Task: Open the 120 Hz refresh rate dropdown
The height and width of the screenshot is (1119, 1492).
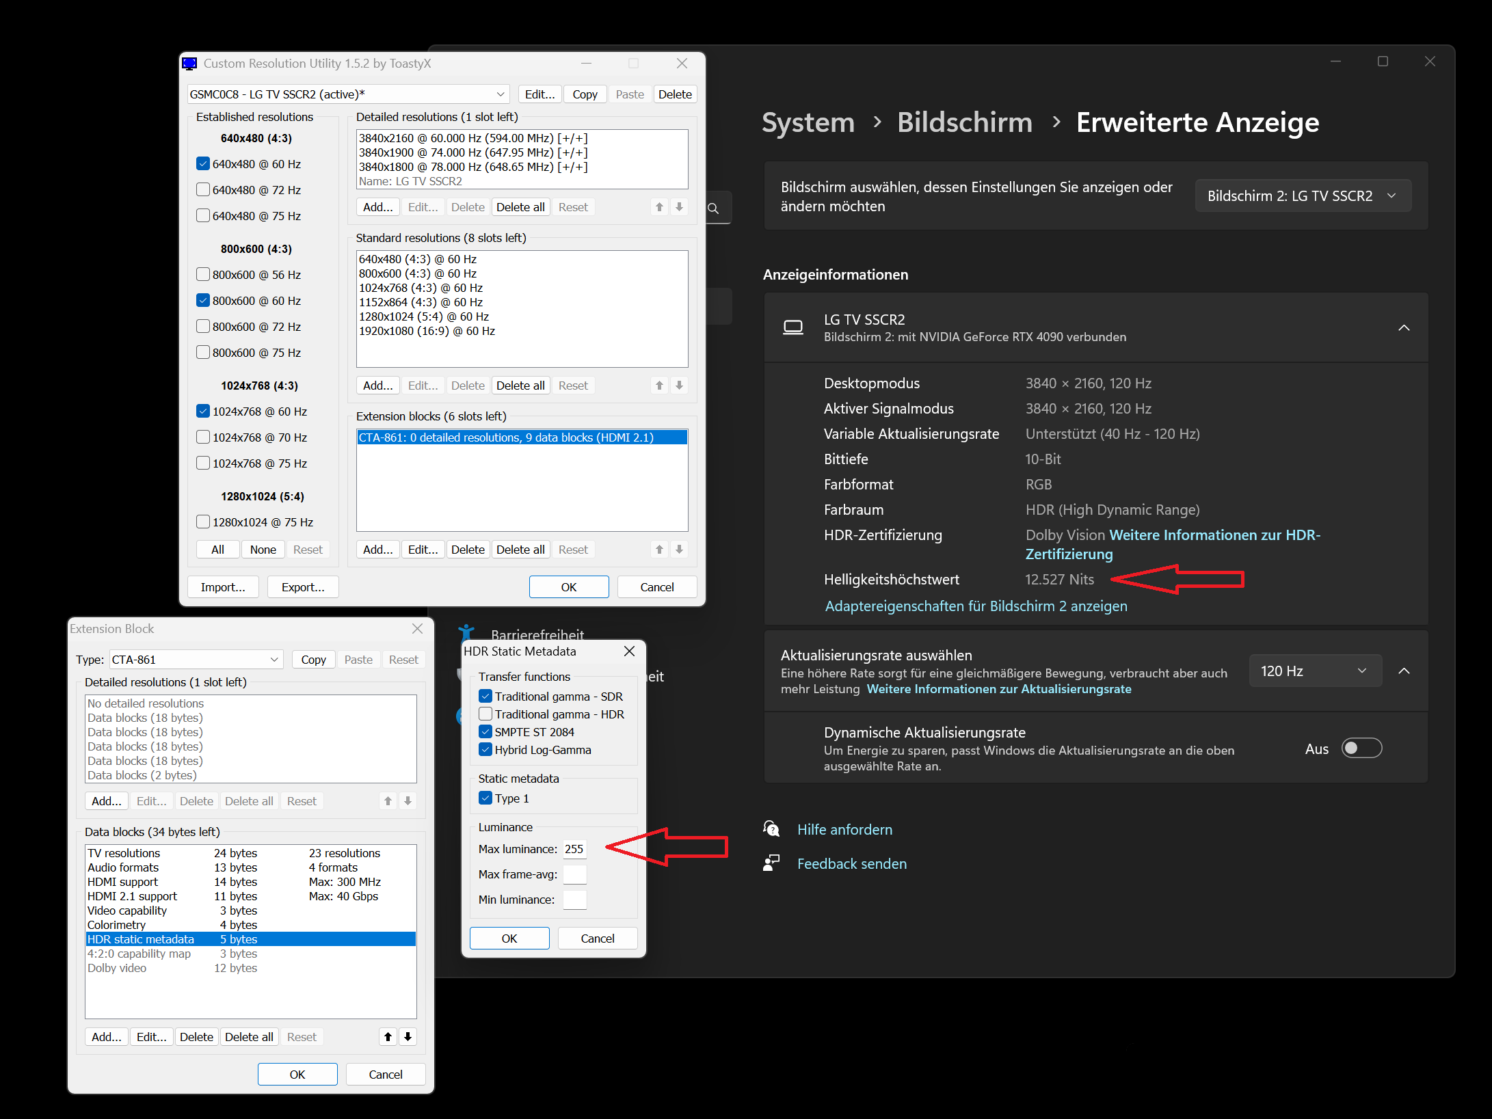Action: [x=1314, y=671]
